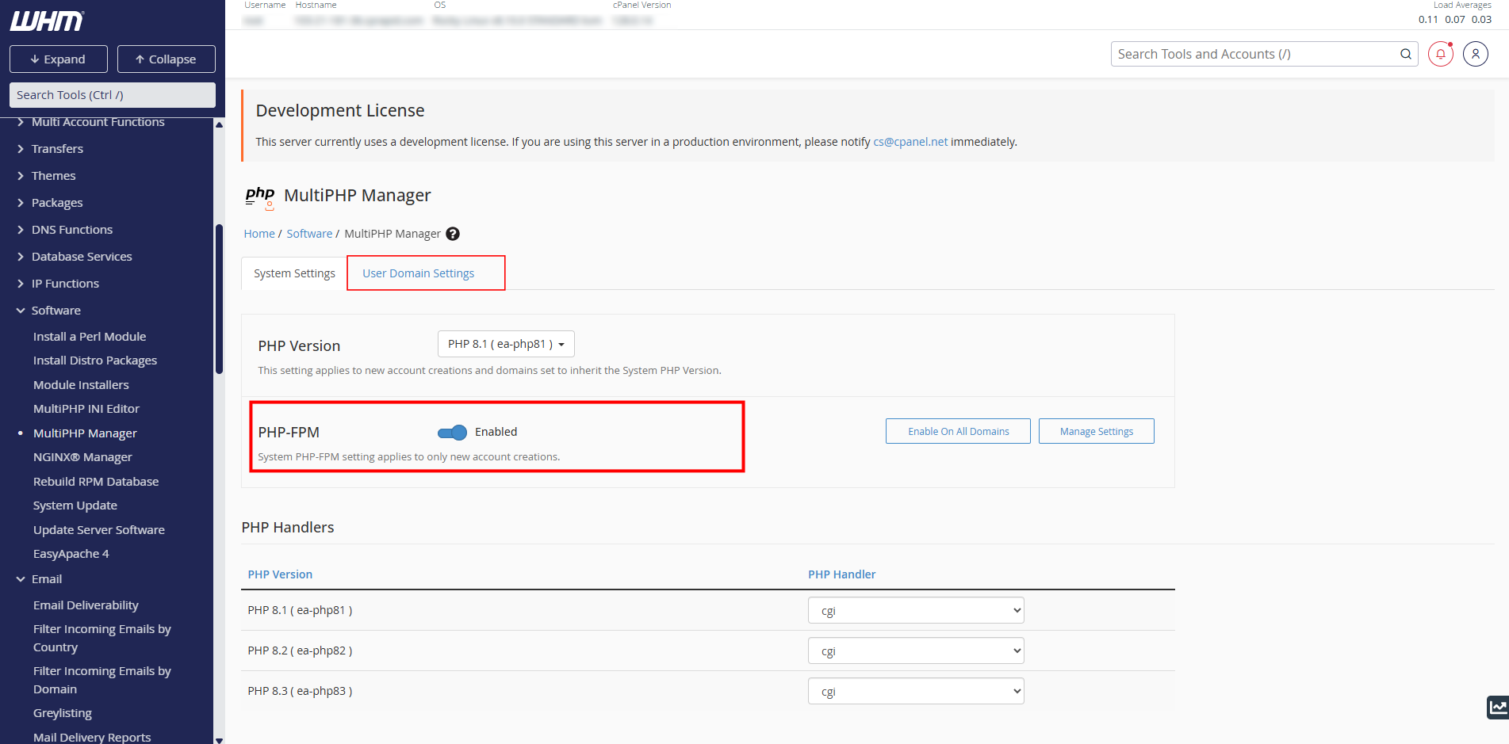The width and height of the screenshot is (1509, 744).
Task: Open Mail Delivery Reports
Action: click(92, 737)
